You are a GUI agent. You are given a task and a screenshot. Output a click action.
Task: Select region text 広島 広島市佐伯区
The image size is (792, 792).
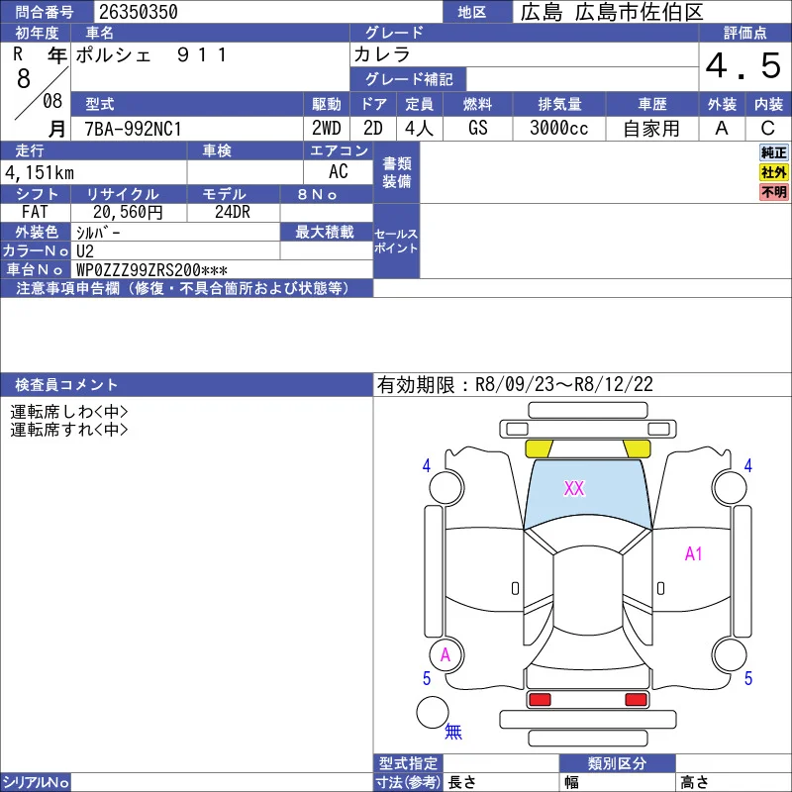(x=612, y=12)
